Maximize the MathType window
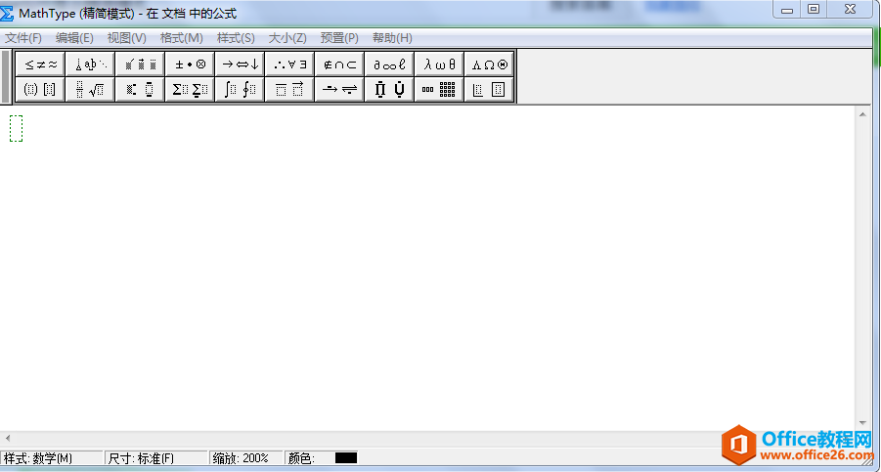This screenshot has height=472, width=881. click(814, 10)
